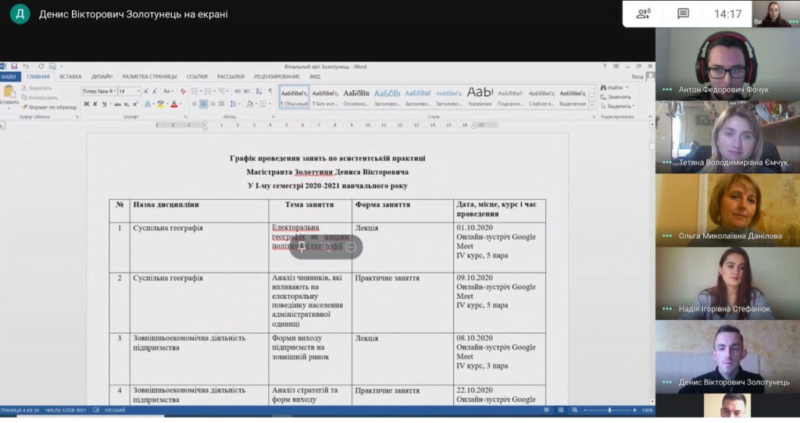This screenshot has height=423, width=800.
Task: Save the Word document via quick access floppy icon
Action: pyautogui.click(x=14, y=67)
